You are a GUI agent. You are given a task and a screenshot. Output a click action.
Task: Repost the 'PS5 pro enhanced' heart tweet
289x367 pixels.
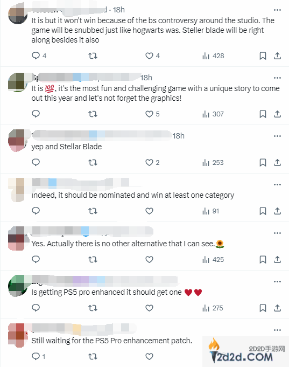(x=93, y=308)
